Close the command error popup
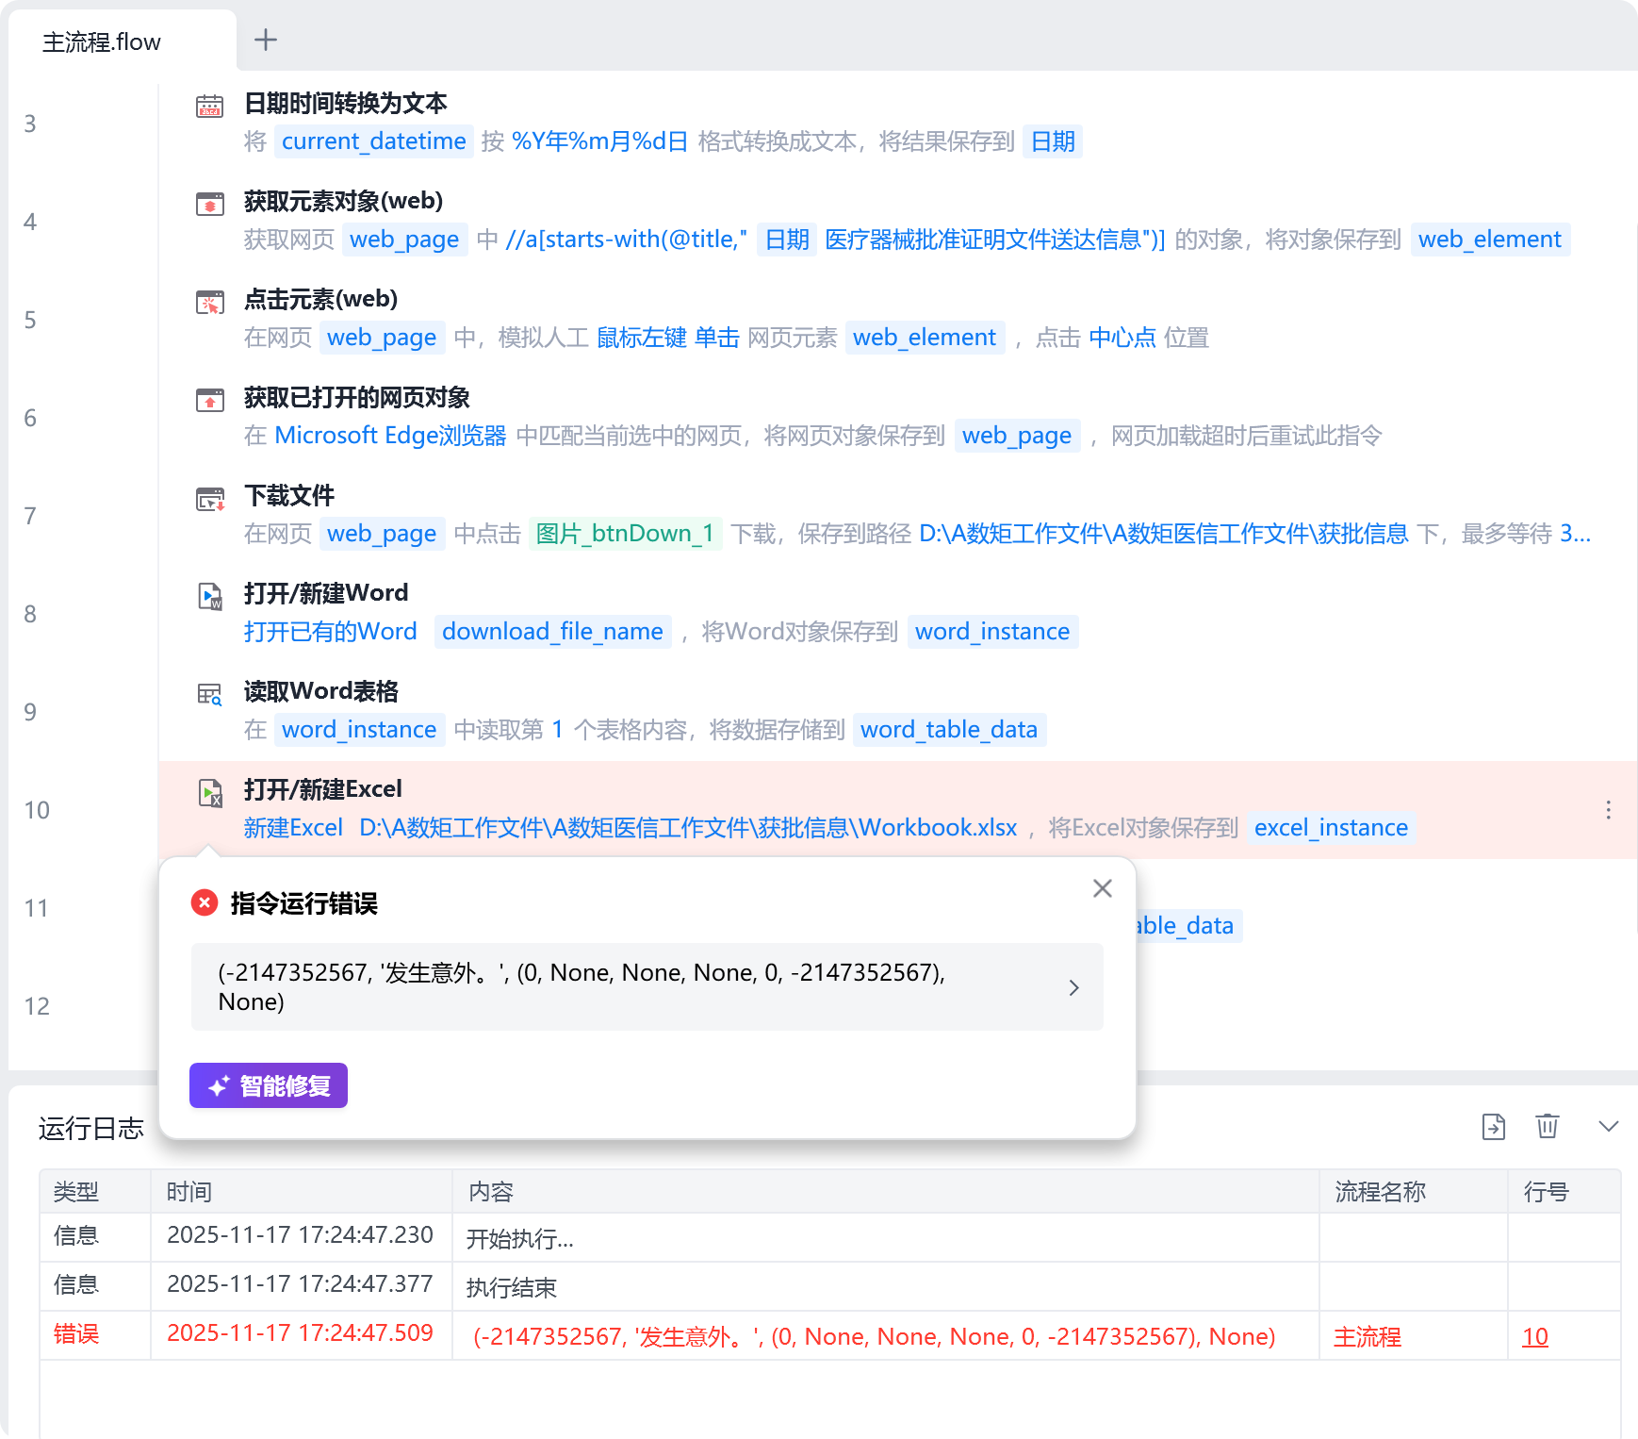Viewport: 1638px width, 1439px height. 1103,888
